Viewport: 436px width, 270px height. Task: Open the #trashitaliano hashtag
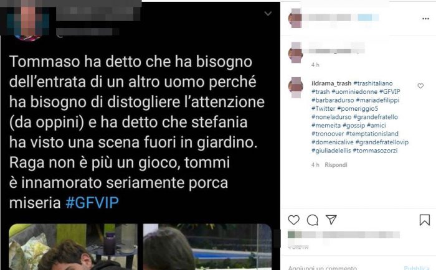[373, 83]
